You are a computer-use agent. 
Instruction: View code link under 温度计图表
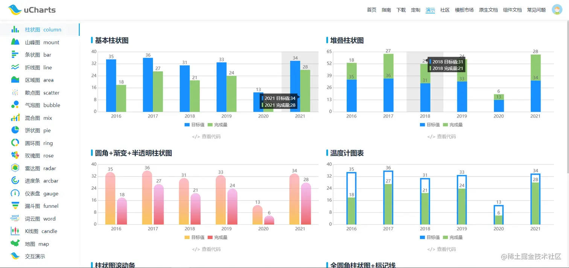pos(441,249)
